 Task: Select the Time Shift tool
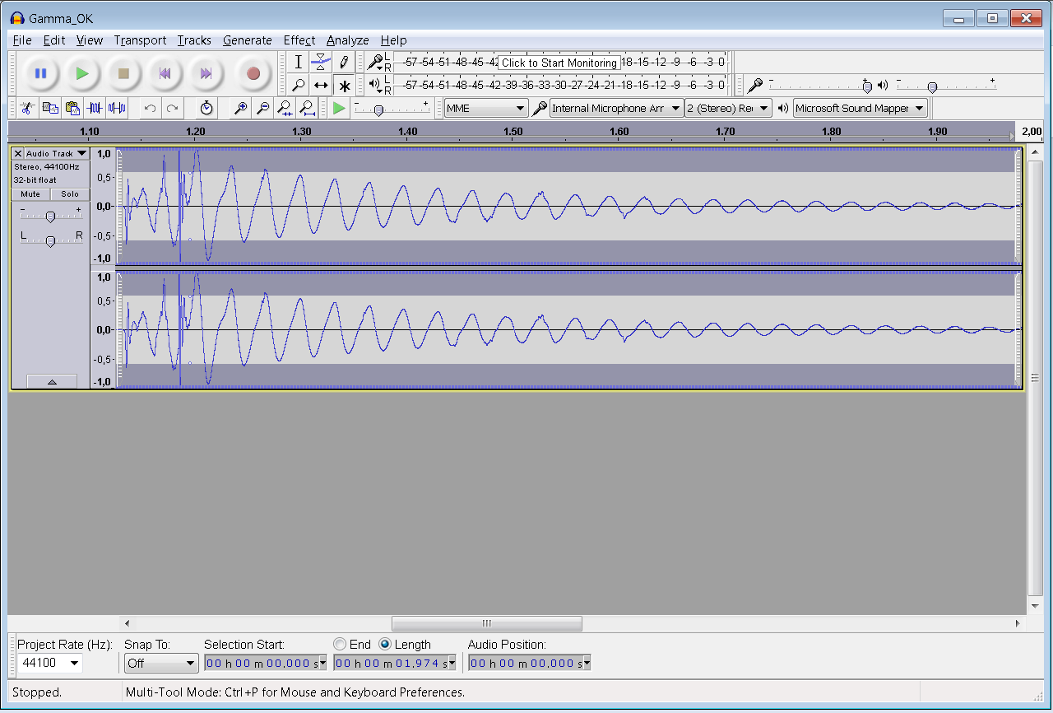click(x=321, y=85)
